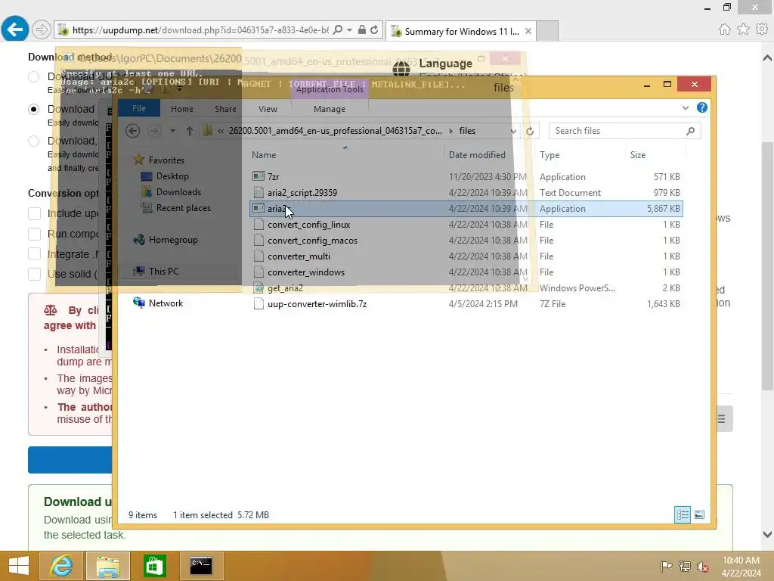Image resolution: width=774 pixels, height=581 pixels.
Task: Click the browser back arrow button
Action: point(15,30)
